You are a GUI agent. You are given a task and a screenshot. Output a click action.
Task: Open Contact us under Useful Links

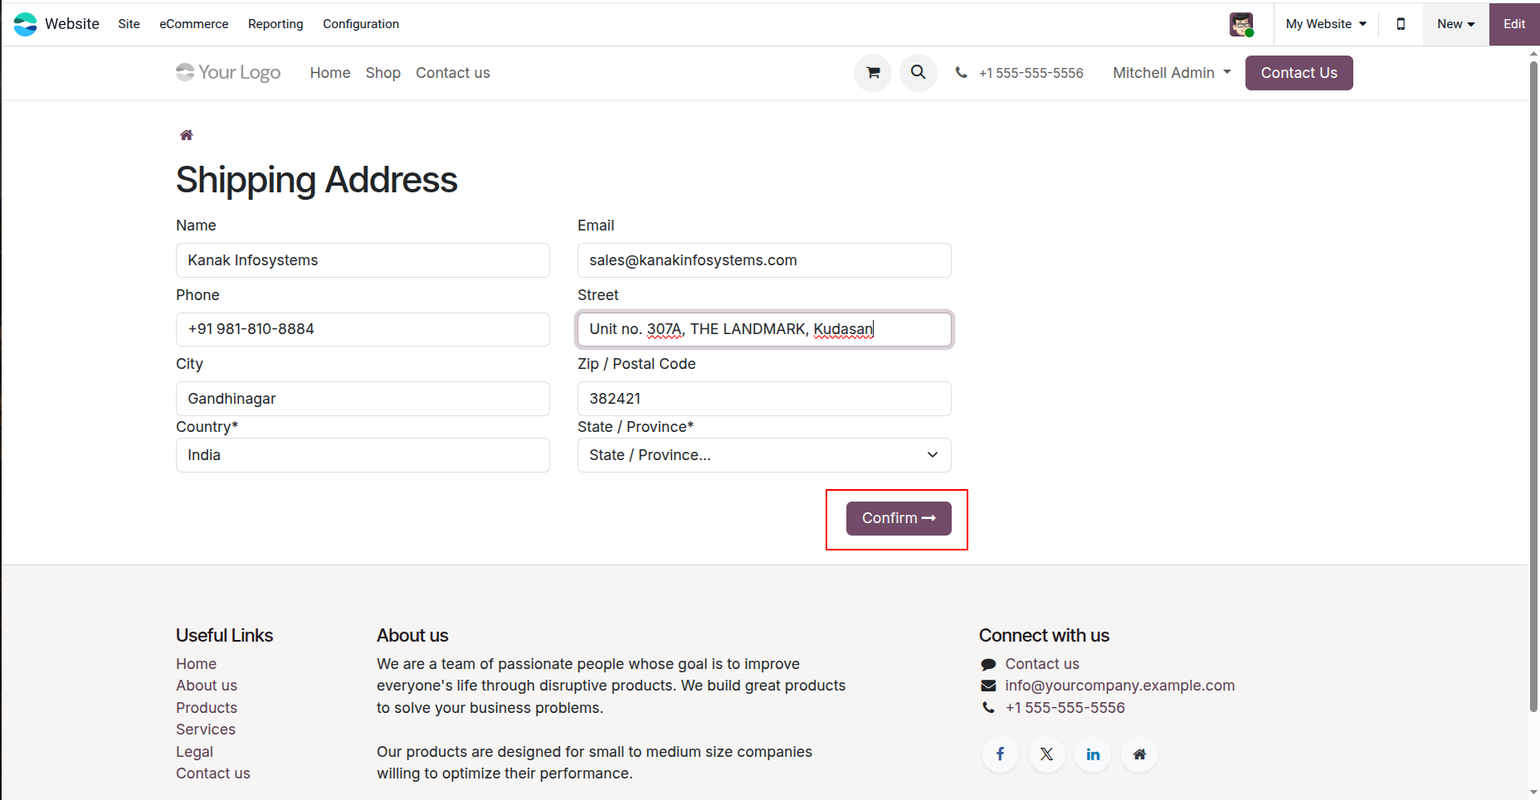[x=213, y=773]
